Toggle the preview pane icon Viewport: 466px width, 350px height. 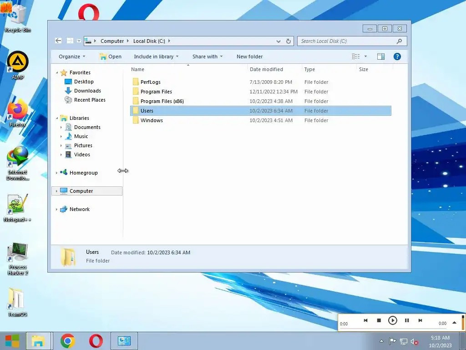click(x=381, y=56)
